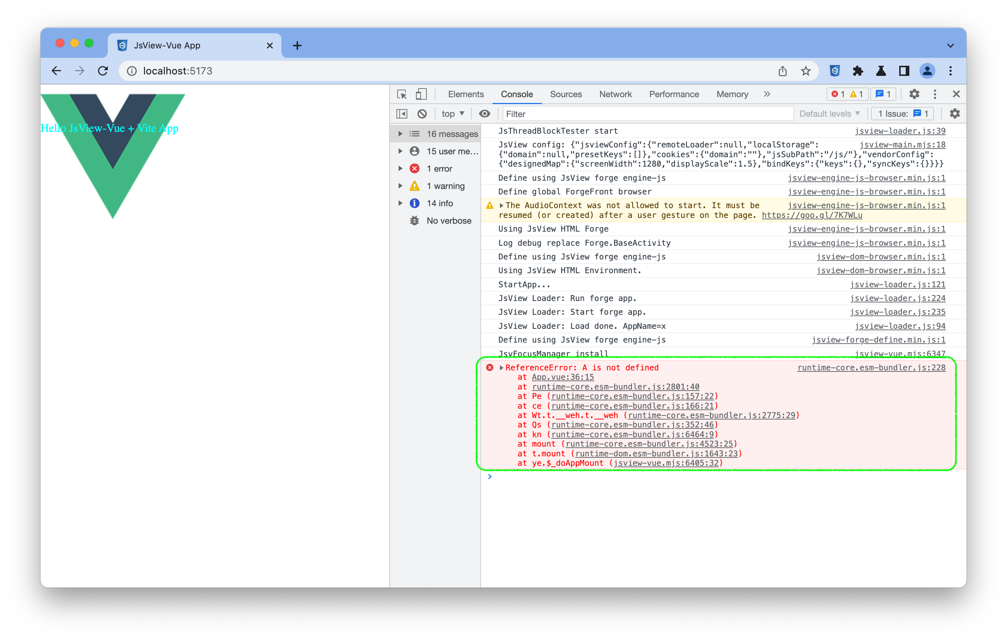Clear console with the ban icon

click(422, 114)
